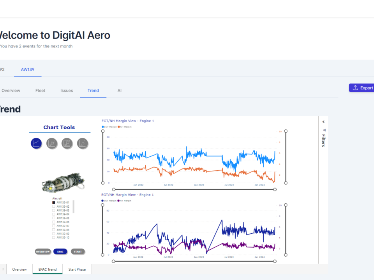Check aircraft AW139-08
The height and width of the screenshot is (280, 374).
54,230
